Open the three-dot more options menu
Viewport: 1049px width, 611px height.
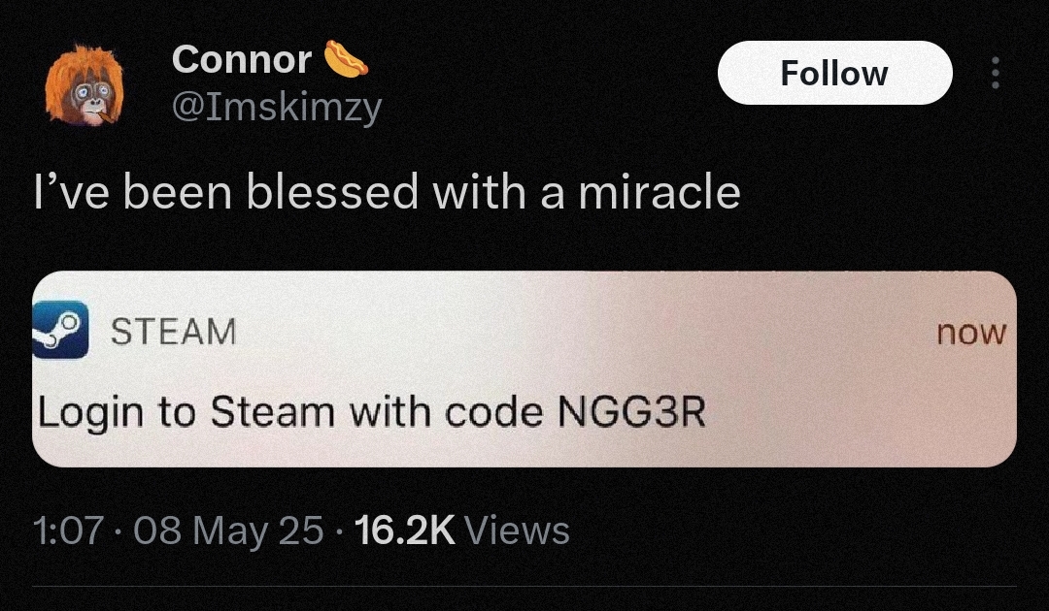[995, 73]
